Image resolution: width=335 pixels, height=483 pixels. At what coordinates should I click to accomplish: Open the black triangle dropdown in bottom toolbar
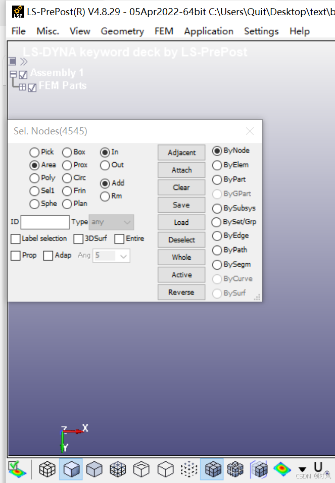tap(302, 469)
